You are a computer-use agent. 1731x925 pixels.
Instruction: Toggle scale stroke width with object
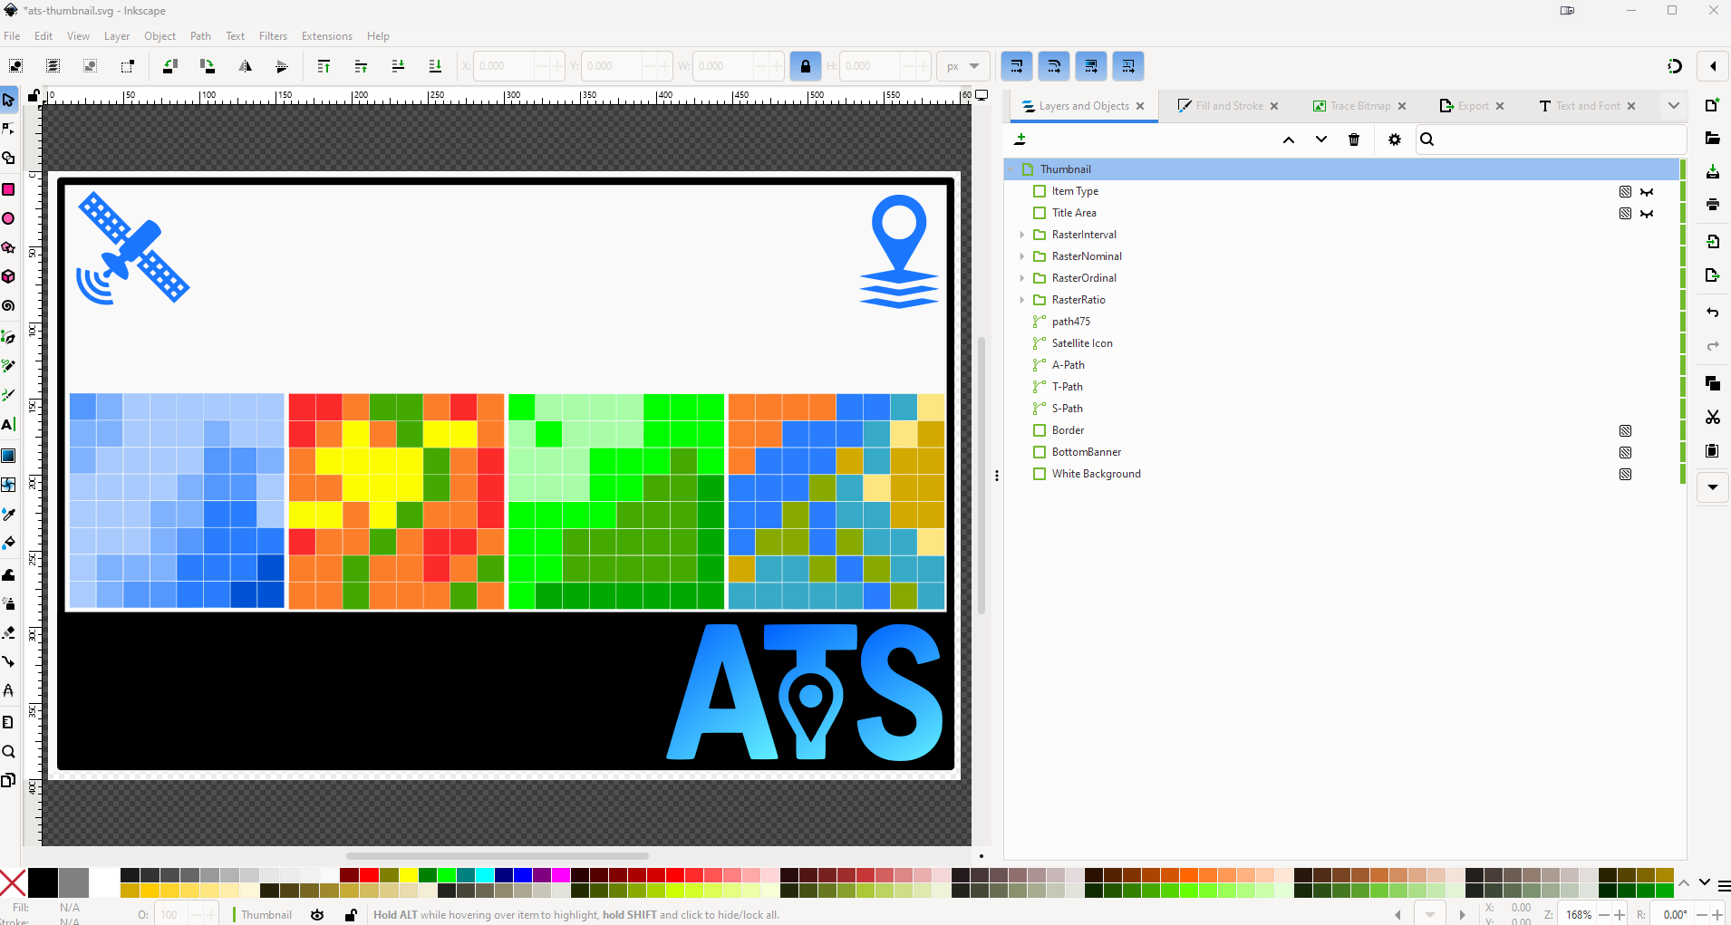pos(1017,66)
